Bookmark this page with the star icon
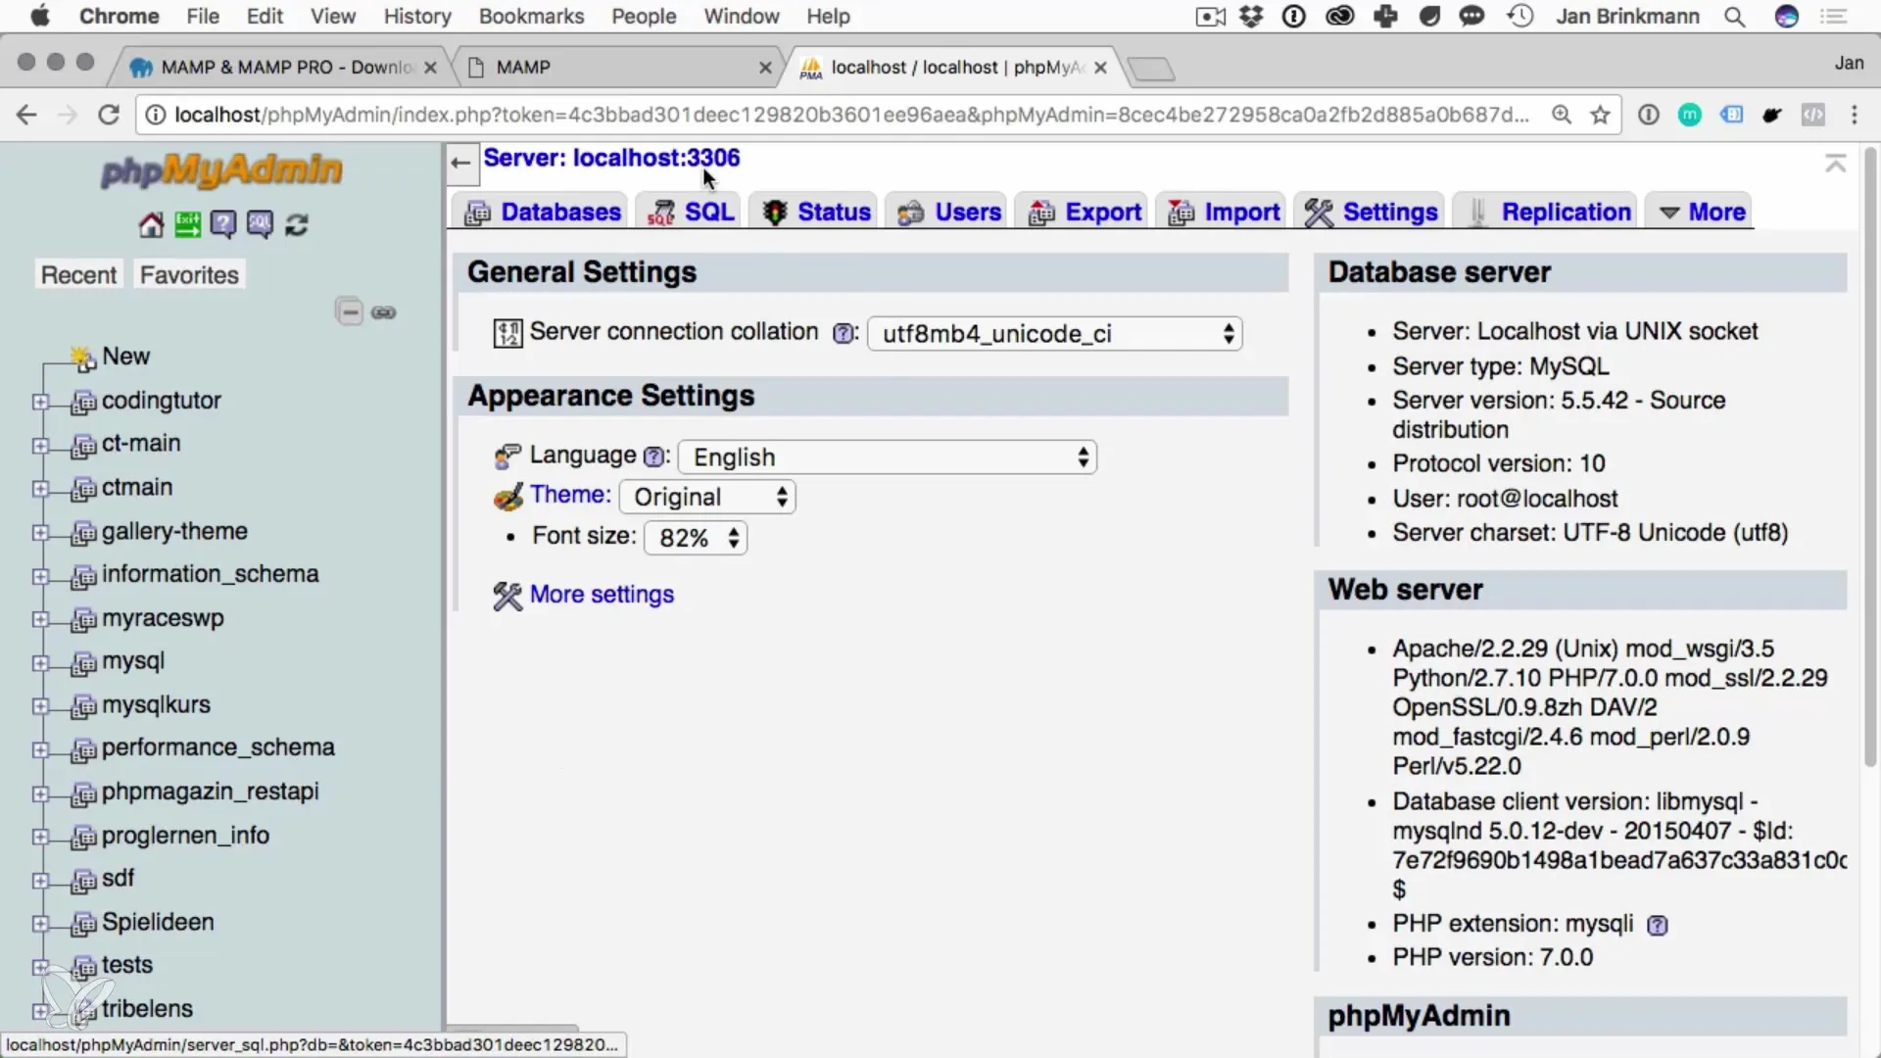The image size is (1881, 1058). (x=1600, y=116)
